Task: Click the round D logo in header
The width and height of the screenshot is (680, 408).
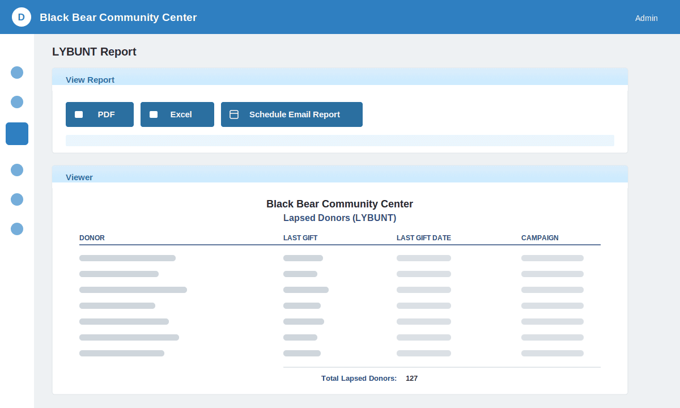Action: click(22, 17)
